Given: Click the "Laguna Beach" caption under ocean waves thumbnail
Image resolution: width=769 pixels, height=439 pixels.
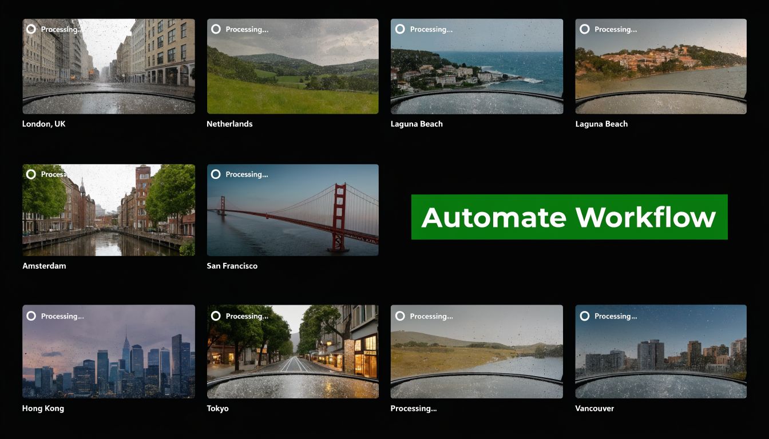Looking at the screenshot, I should [417, 124].
